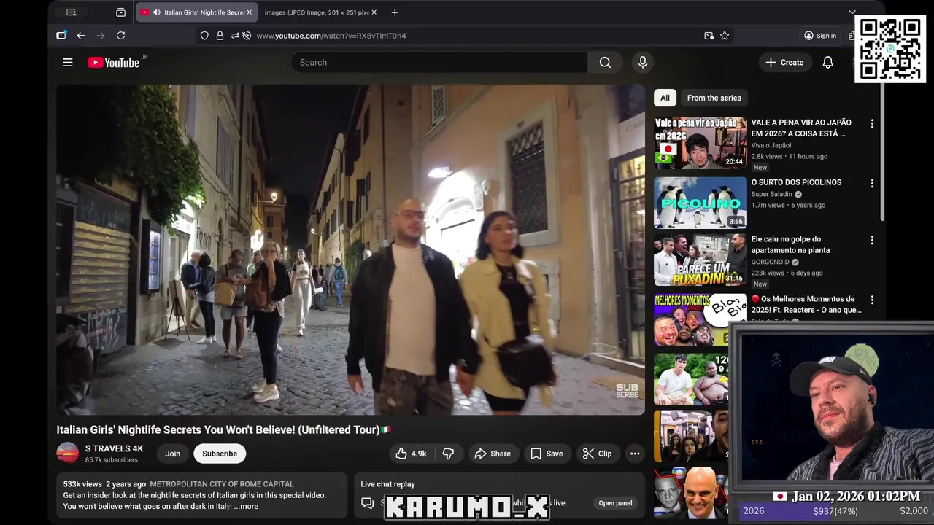934x525 pixels.
Task: Select the From the series chip
Action: pyautogui.click(x=714, y=98)
